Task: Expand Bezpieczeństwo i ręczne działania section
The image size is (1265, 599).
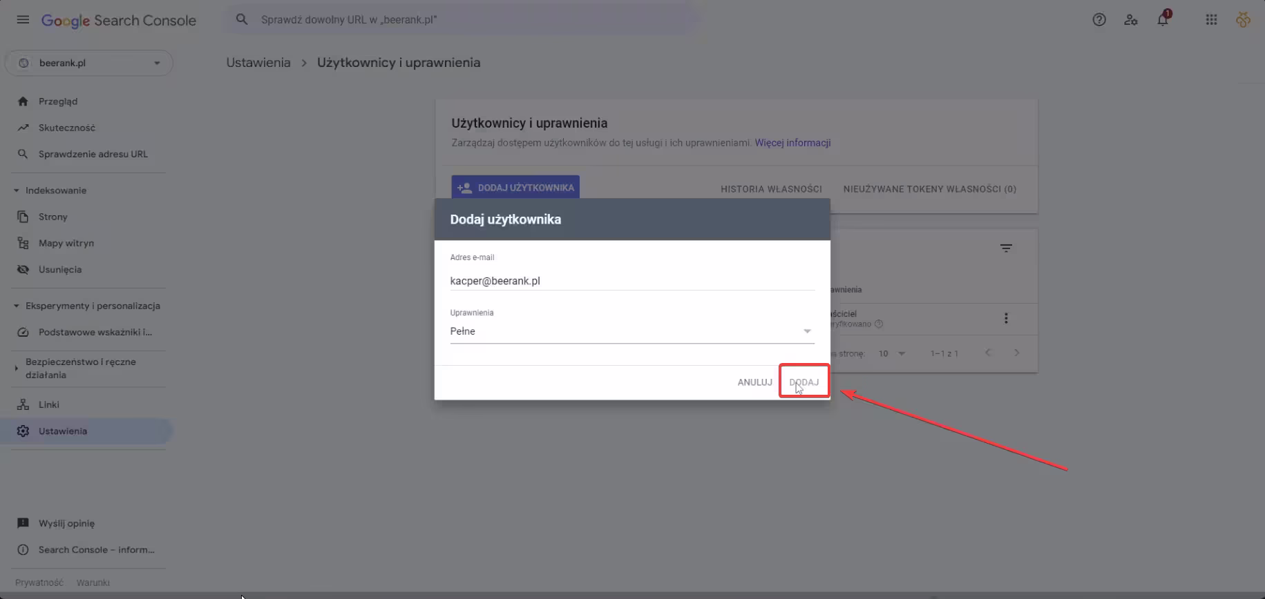Action: (x=17, y=369)
